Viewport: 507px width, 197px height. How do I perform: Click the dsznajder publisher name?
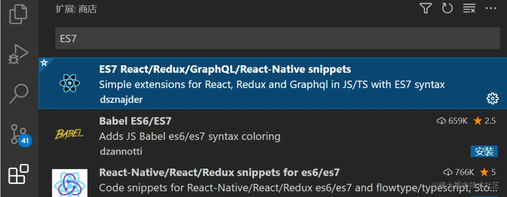(x=121, y=100)
